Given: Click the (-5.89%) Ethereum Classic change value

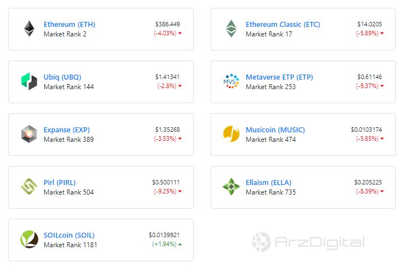Looking at the screenshot, I should pyautogui.click(x=367, y=33).
